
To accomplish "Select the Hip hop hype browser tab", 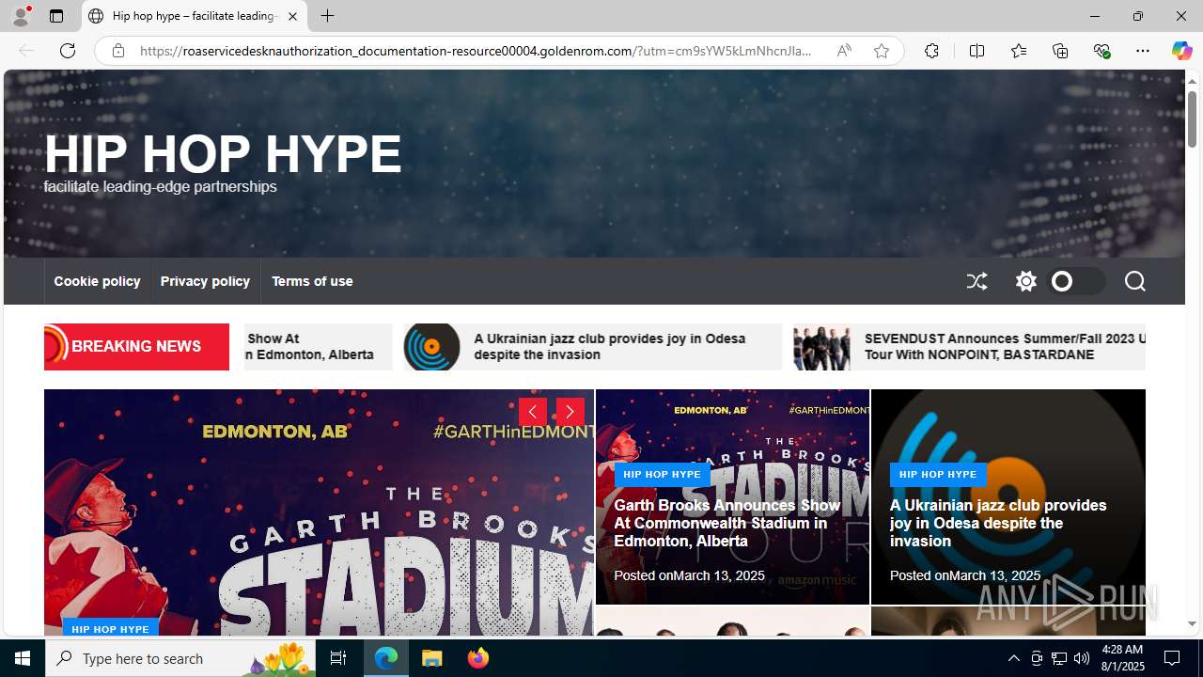I will point(195,16).
